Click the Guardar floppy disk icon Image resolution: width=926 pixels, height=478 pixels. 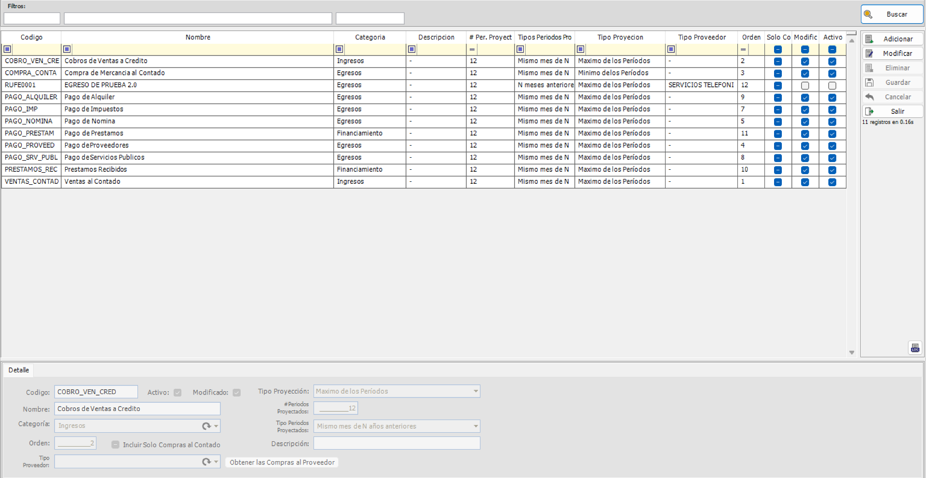coord(870,82)
